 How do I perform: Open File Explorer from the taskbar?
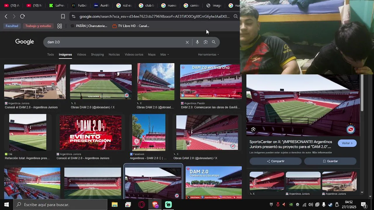tap(115, 205)
